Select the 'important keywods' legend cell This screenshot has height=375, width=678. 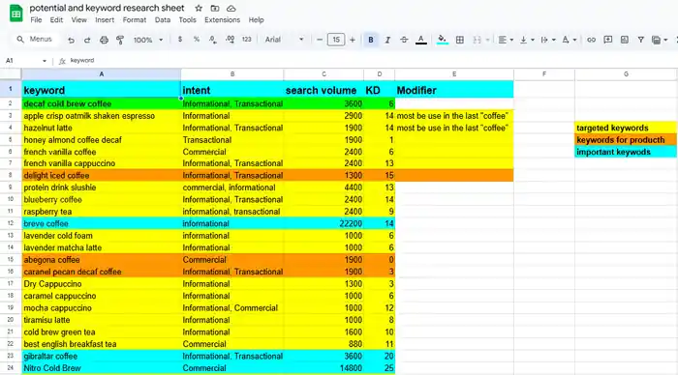click(x=626, y=152)
